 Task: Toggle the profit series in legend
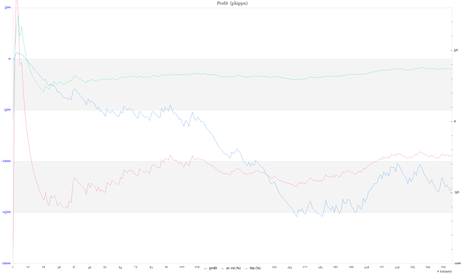(213, 268)
